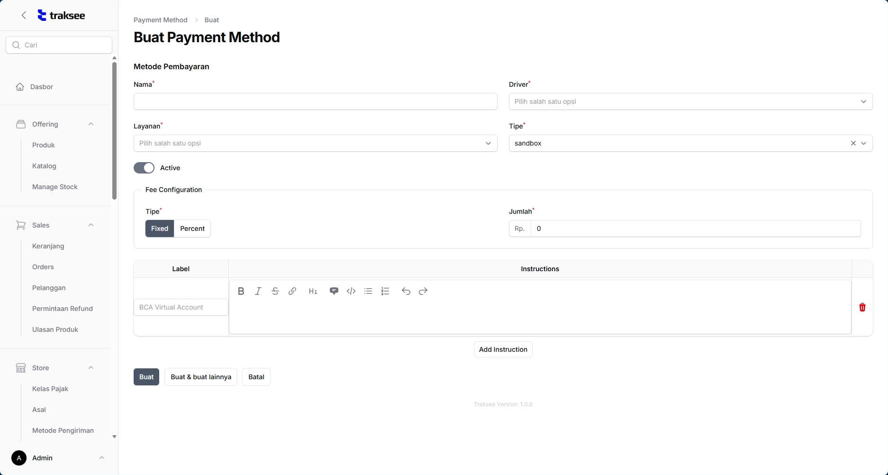888x475 pixels.
Task: Click the strikethrough icon in editor
Action: click(x=275, y=291)
